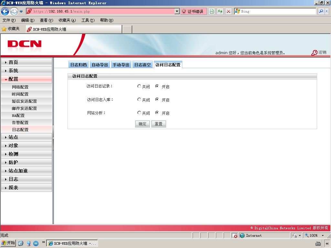The height and width of the screenshot is (248, 331).
Task: Switch to the 访问日志配置 tab
Action: point(168,65)
